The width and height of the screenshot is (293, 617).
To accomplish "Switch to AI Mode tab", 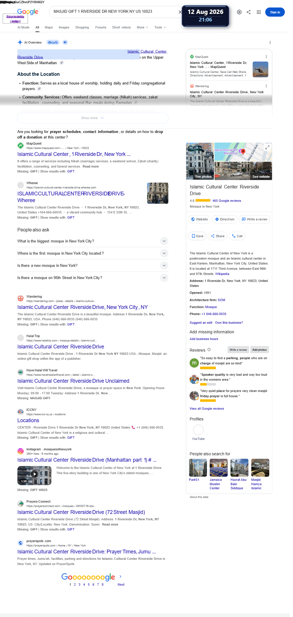I will tap(23, 27).
